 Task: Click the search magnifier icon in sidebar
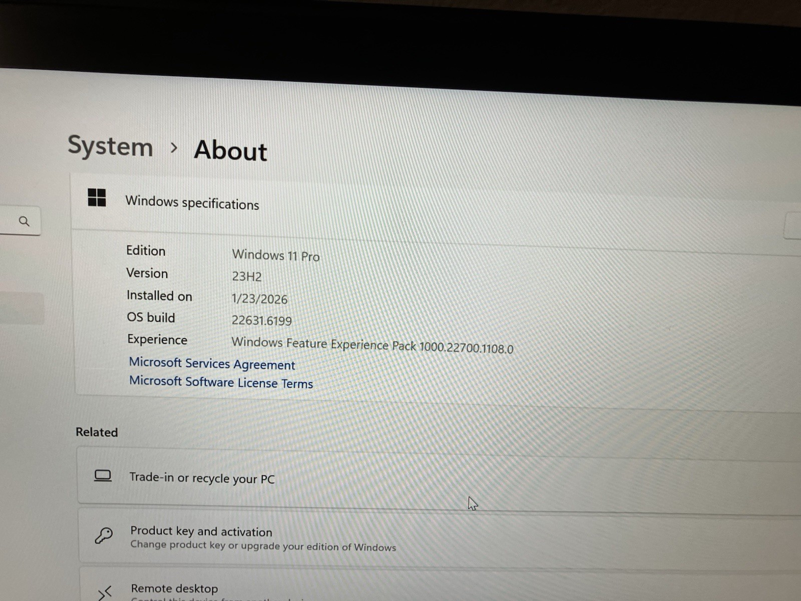pos(24,221)
